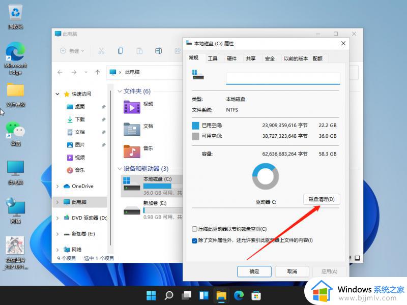Select 图片 in the navigation pane
The width and height of the screenshot is (407, 305).
79,145
